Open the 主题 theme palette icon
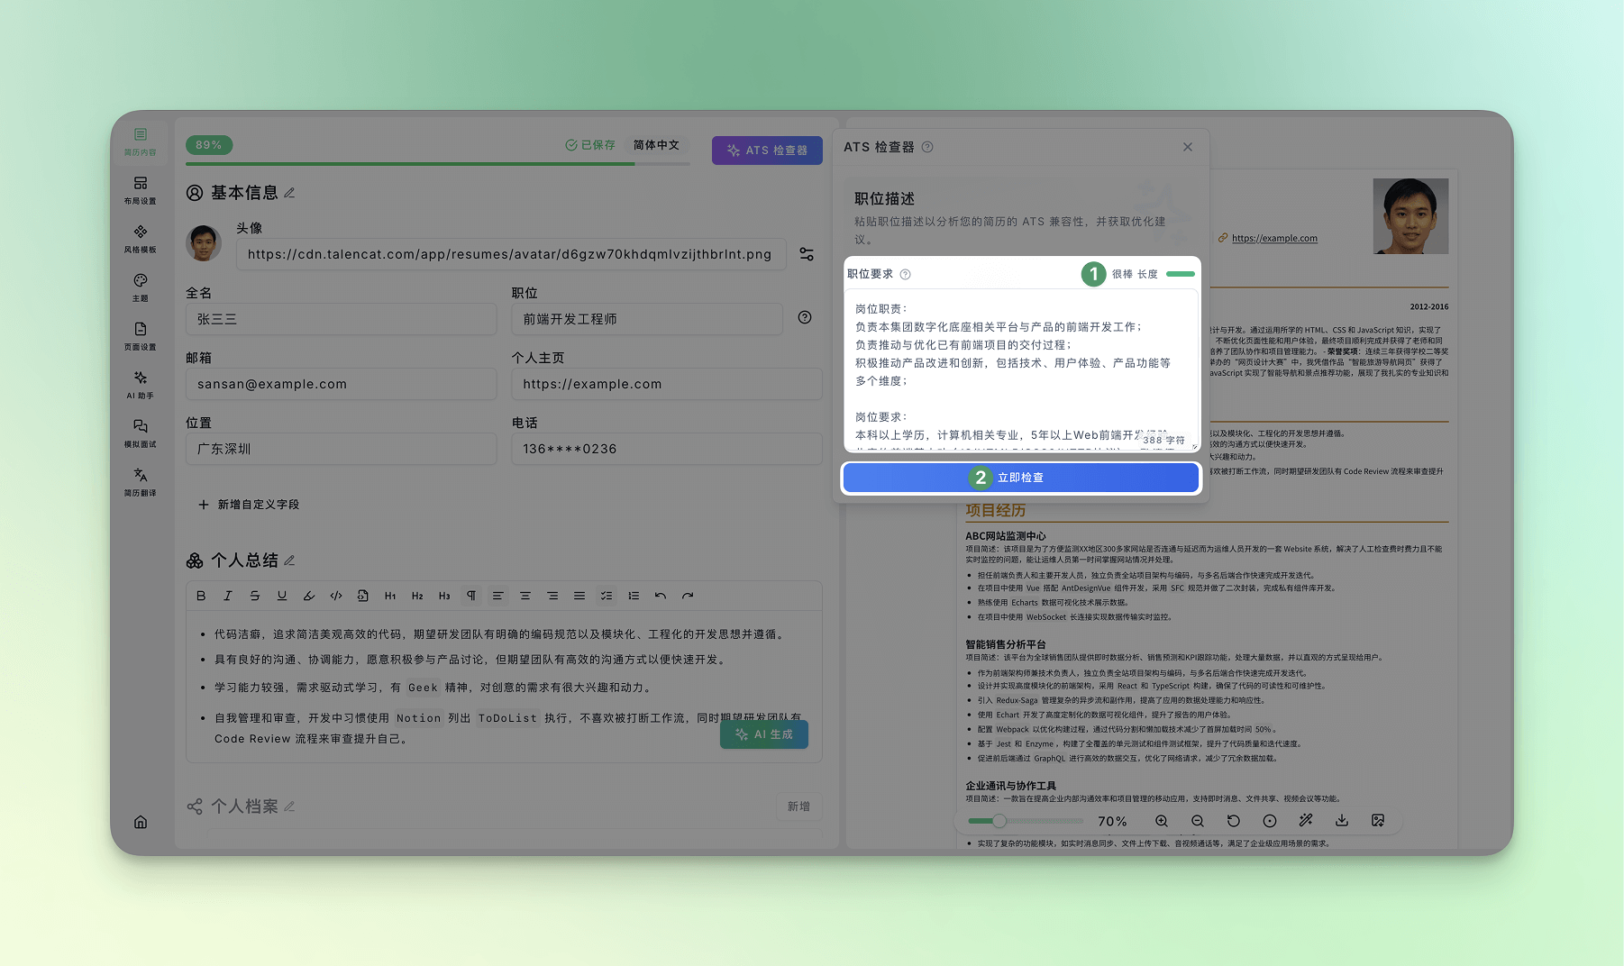 point(140,287)
